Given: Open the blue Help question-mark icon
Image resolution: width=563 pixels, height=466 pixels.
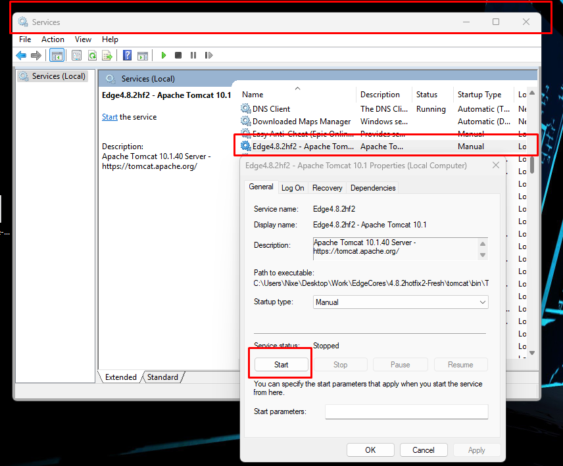Looking at the screenshot, I should (127, 56).
